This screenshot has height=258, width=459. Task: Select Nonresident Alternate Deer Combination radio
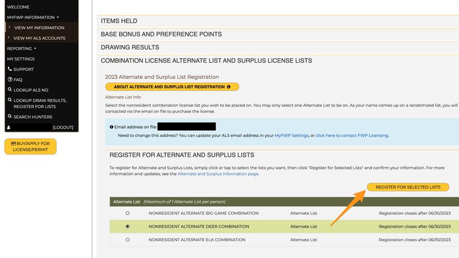(128, 227)
